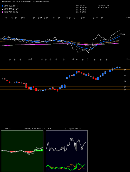Click the 'Avg V: 0.942 M' volume text
Screen dimensions: 130x172
click(x=103, y=6)
